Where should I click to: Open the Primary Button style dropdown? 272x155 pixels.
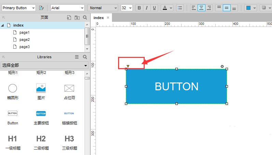[19, 8]
